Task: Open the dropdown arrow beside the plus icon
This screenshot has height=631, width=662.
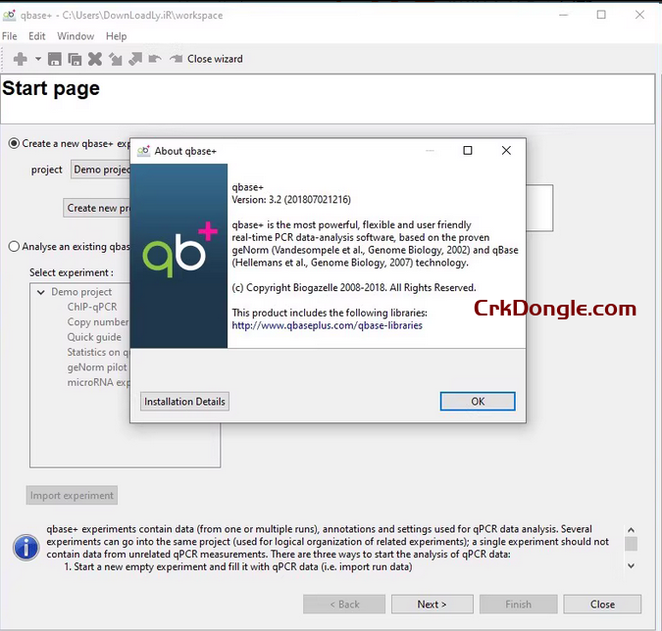Action: point(36,60)
